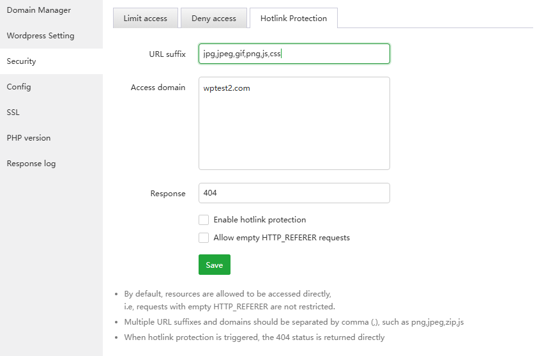Check Allow empty HTTP_REFERER requests box
Screen dimensions: 537x356
point(204,238)
